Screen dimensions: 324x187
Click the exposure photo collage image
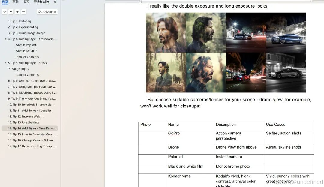pos(226,53)
